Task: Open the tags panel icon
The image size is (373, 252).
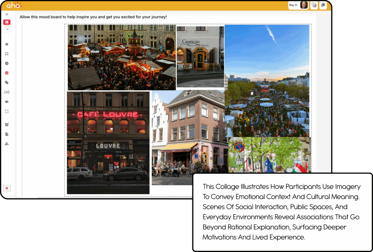Action: 7,82
